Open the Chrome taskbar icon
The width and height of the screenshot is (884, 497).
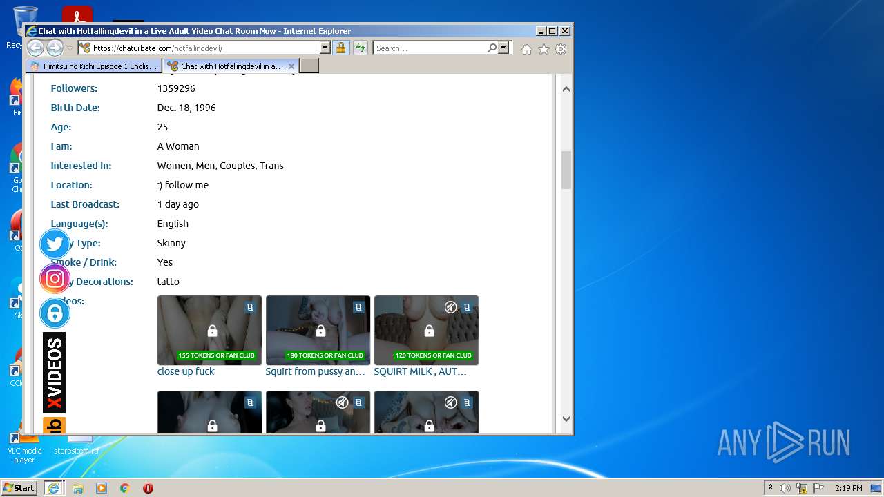point(125,488)
